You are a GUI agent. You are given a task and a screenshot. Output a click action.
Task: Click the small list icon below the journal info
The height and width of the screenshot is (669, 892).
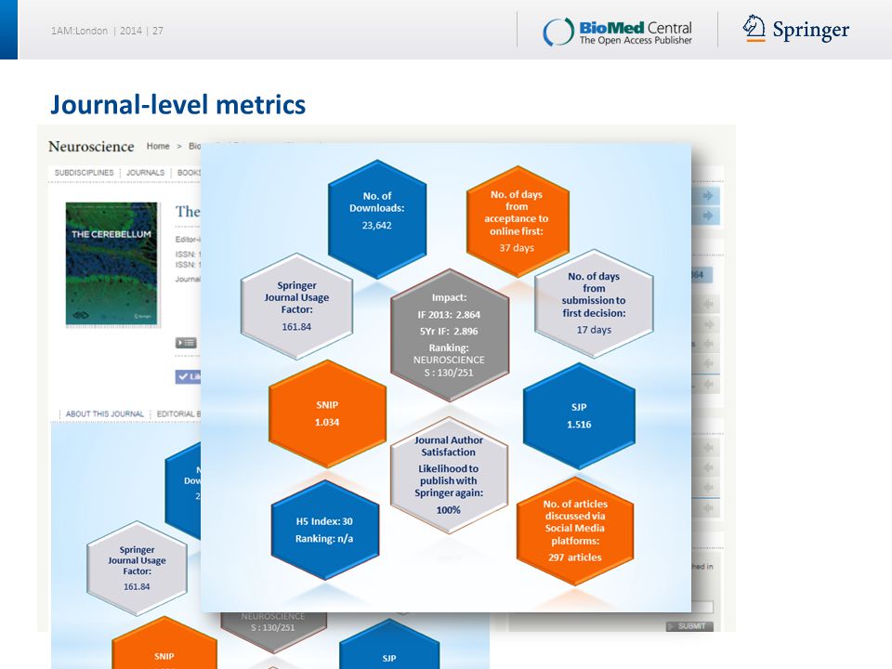point(186,343)
